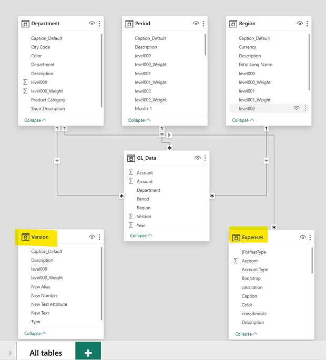Hide the GL_Data table with the eye icon
The image size is (326, 360).
point(198,158)
